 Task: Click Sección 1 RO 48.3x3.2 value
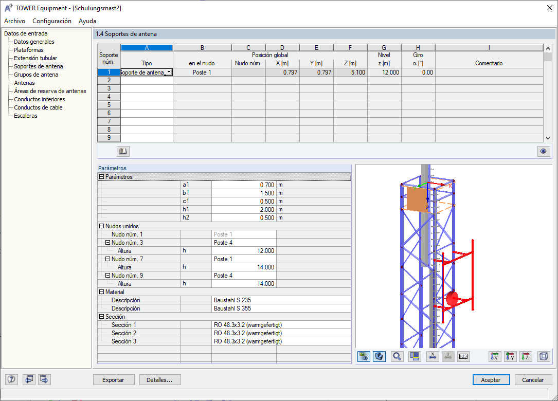281,325
